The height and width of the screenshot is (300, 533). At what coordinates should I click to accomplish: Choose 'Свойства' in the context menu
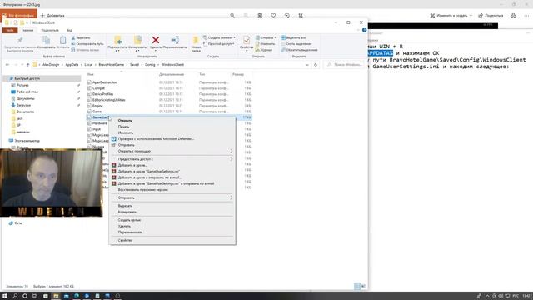tap(125, 240)
